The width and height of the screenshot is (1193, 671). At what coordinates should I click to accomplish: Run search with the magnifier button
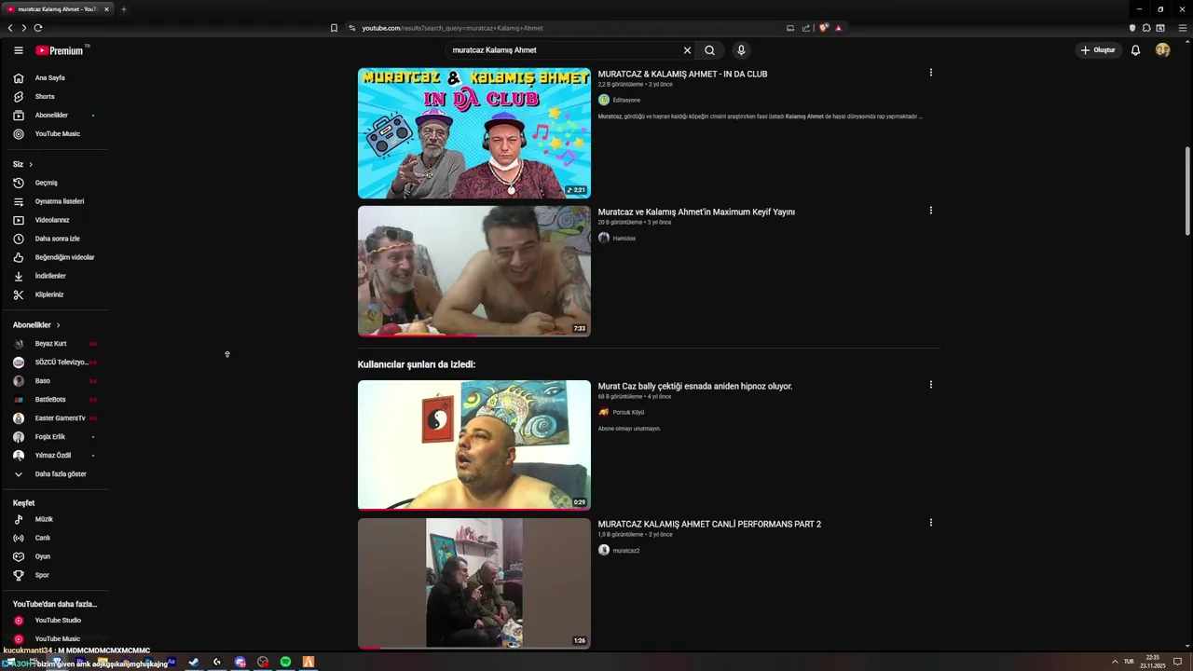click(x=709, y=50)
